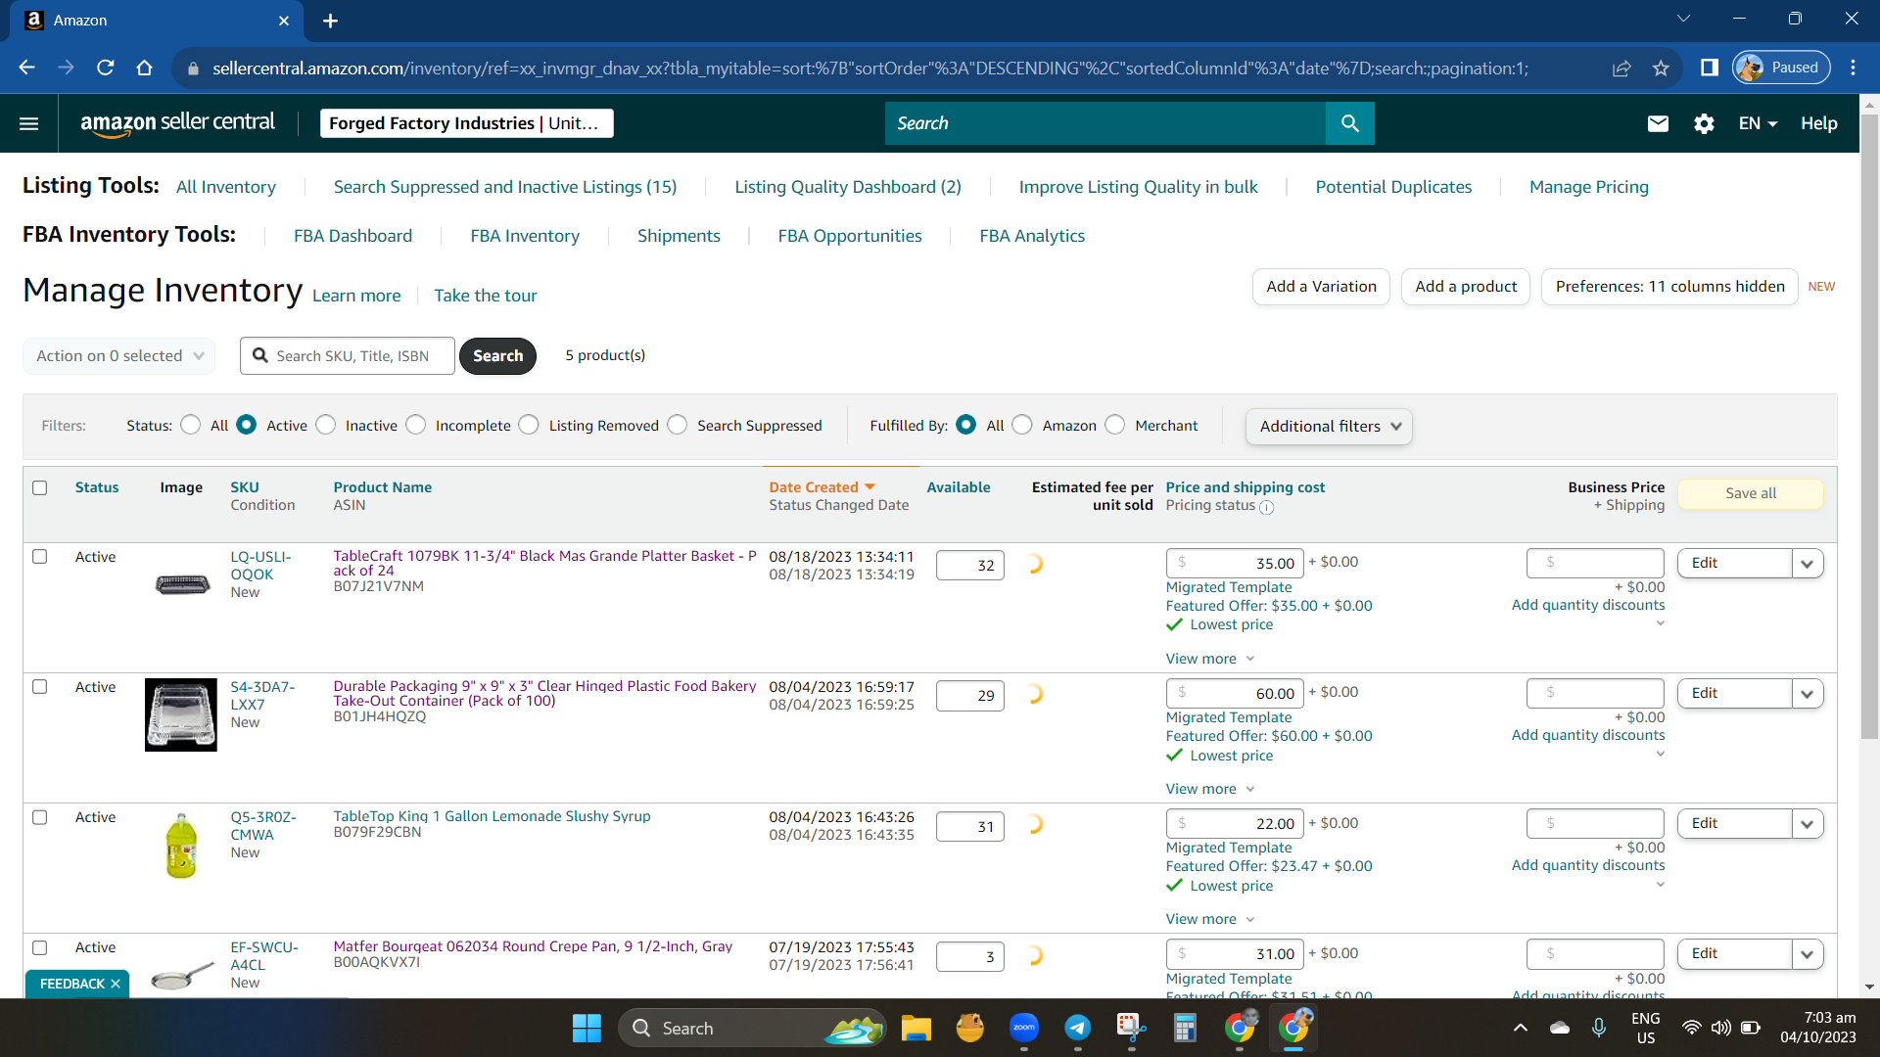Start the Take the tour link
This screenshot has width=1880, height=1057.
486,296
